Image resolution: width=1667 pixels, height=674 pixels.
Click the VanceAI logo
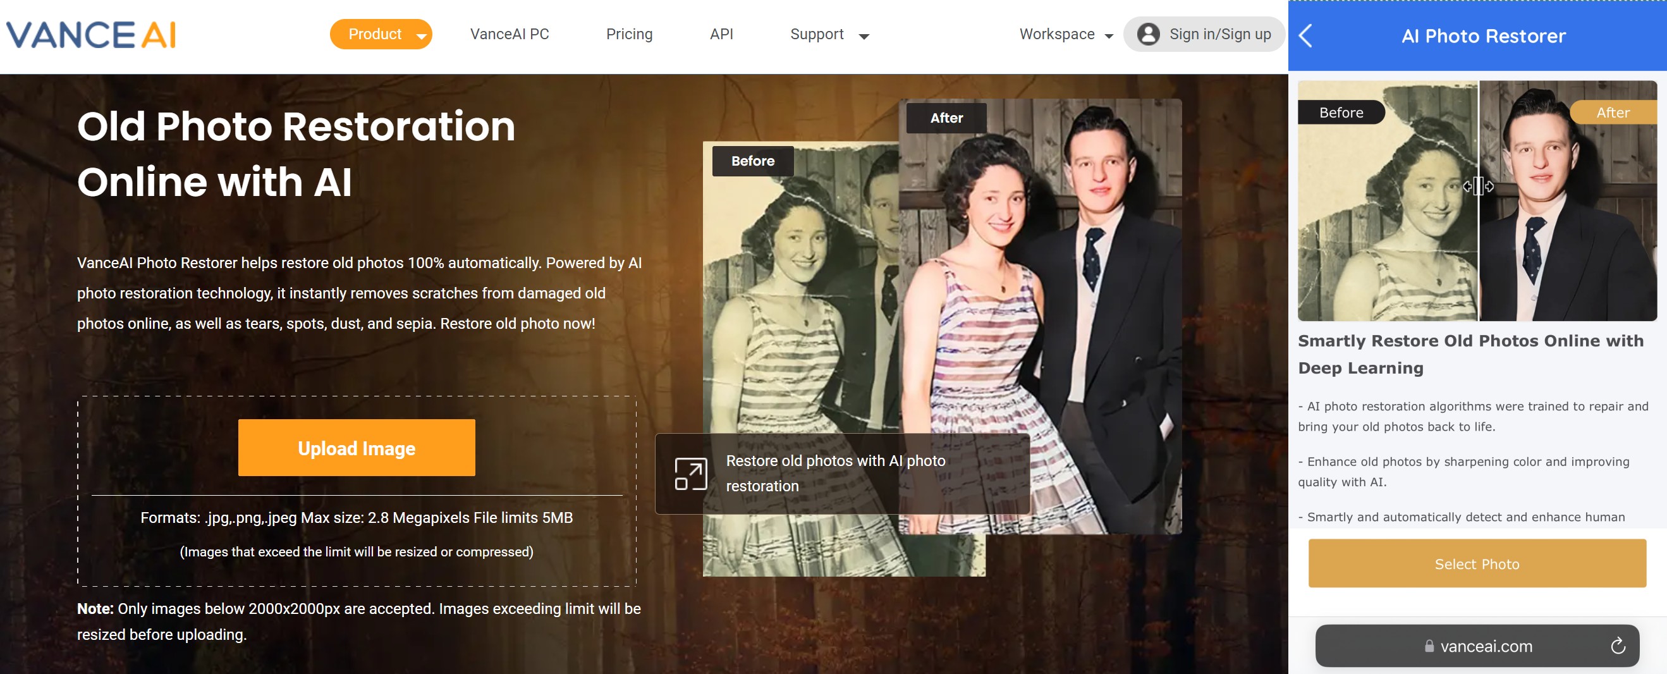coord(91,35)
